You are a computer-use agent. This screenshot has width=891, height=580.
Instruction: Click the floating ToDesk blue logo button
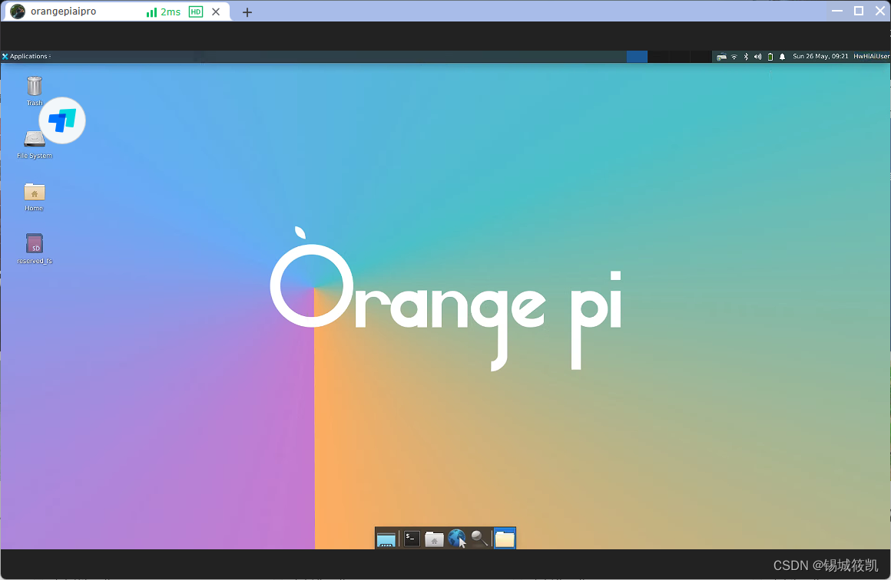tap(62, 120)
